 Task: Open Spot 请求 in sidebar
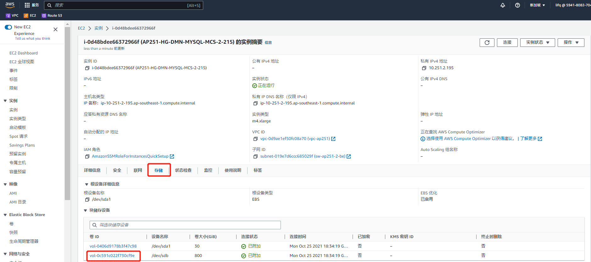pos(19,137)
